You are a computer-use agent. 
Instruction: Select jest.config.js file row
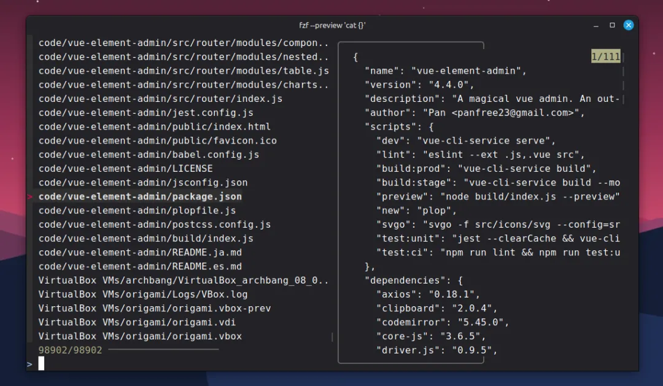(146, 112)
